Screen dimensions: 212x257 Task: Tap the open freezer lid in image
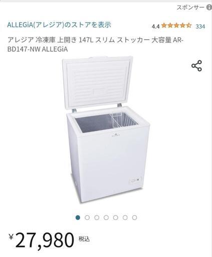[98, 82]
